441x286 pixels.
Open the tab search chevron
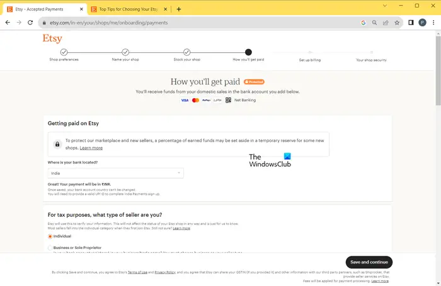(385, 6)
